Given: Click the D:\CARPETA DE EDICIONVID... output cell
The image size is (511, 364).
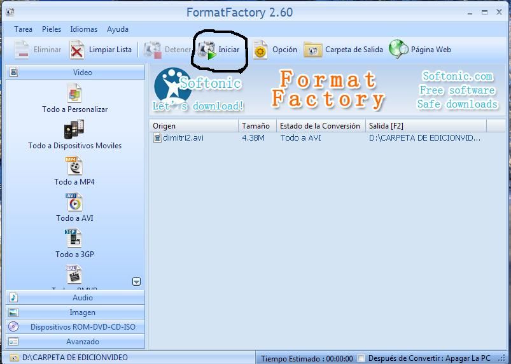Looking at the screenshot, I should (424, 138).
